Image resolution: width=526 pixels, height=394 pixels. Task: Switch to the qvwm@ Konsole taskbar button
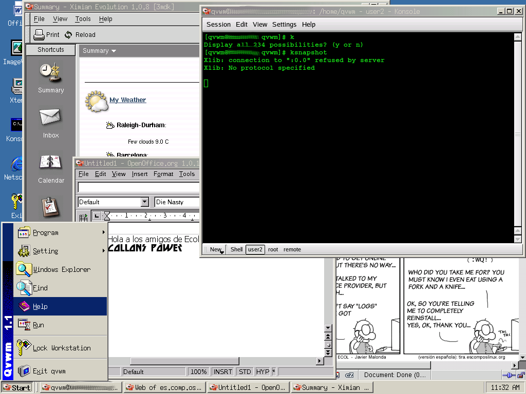(80, 388)
